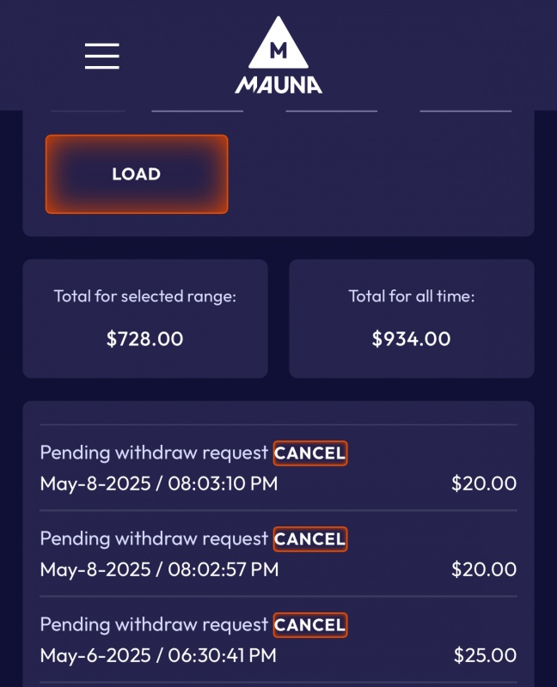Cancel the May-6-2025 withdraw request
Image resolution: width=557 pixels, height=687 pixels.
[x=310, y=625]
